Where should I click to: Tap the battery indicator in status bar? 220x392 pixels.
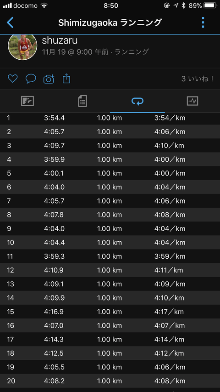210,6
